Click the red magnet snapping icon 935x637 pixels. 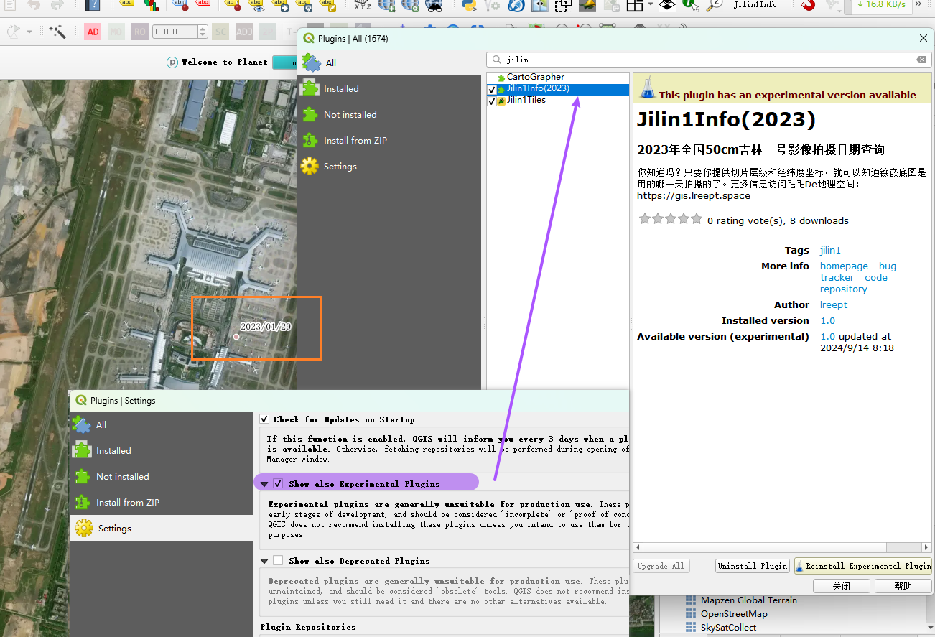point(808,5)
